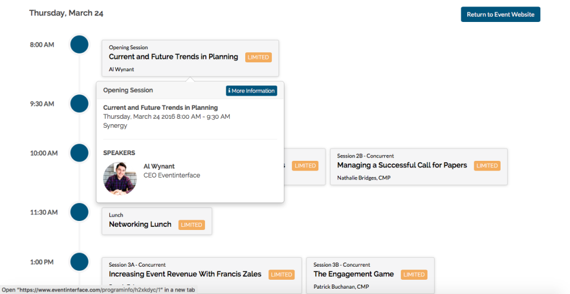The height and width of the screenshot is (294, 570).
Task: Click the 9:30 AM timeline circle marker
Action: tap(79, 103)
